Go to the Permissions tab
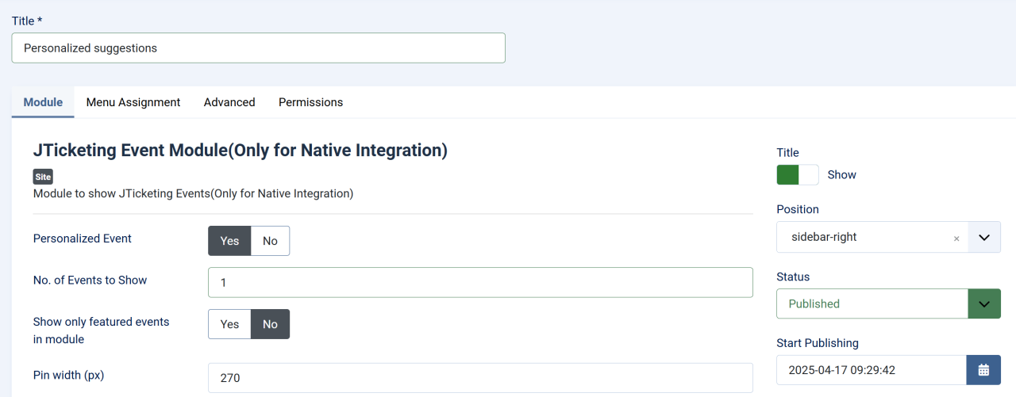The width and height of the screenshot is (1016, 397). tap(310, 102)
